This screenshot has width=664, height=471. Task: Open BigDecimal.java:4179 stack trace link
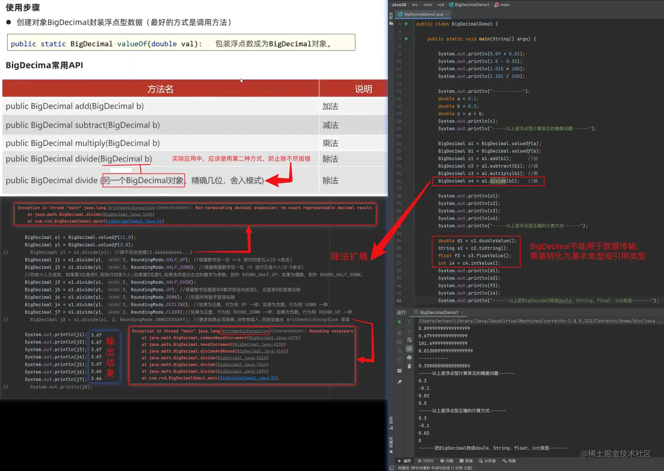click(x=274, y=338)
